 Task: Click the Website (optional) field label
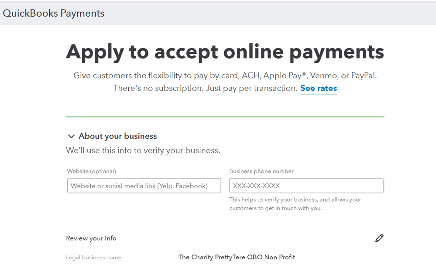(92, 171)
